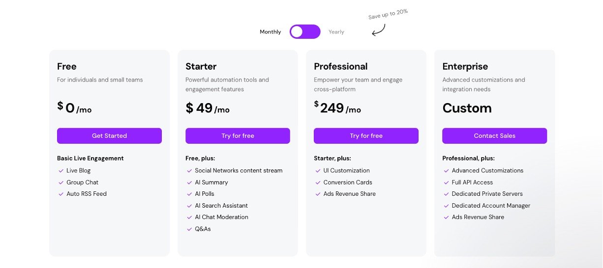Click the Professional plan $249 price

pos(332,108)
